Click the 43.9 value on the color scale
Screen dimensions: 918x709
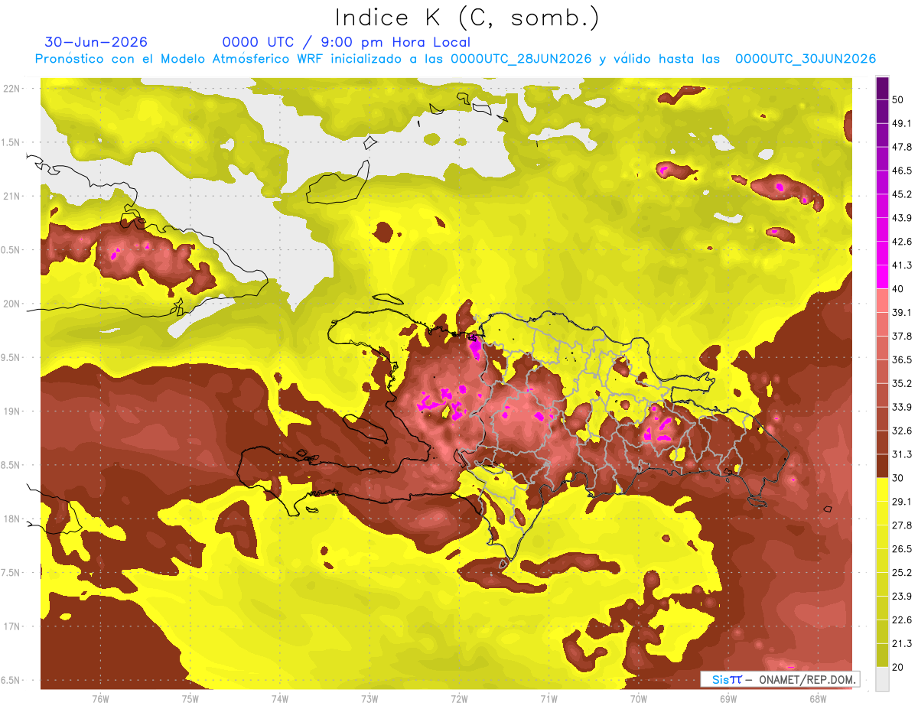click(901, 218)
